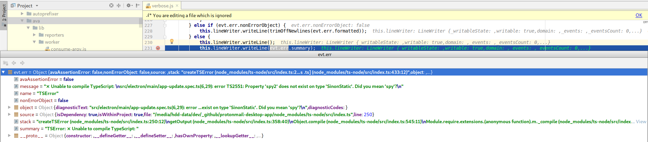This screenshot has width=648, height=142.
Task: Expand the __proto__ property node
Action: [9, 136]
